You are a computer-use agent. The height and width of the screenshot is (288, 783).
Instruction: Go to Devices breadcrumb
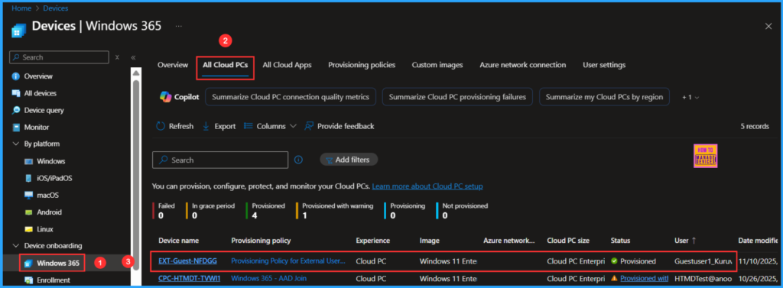pyautogui.click(x=55, y=8)
